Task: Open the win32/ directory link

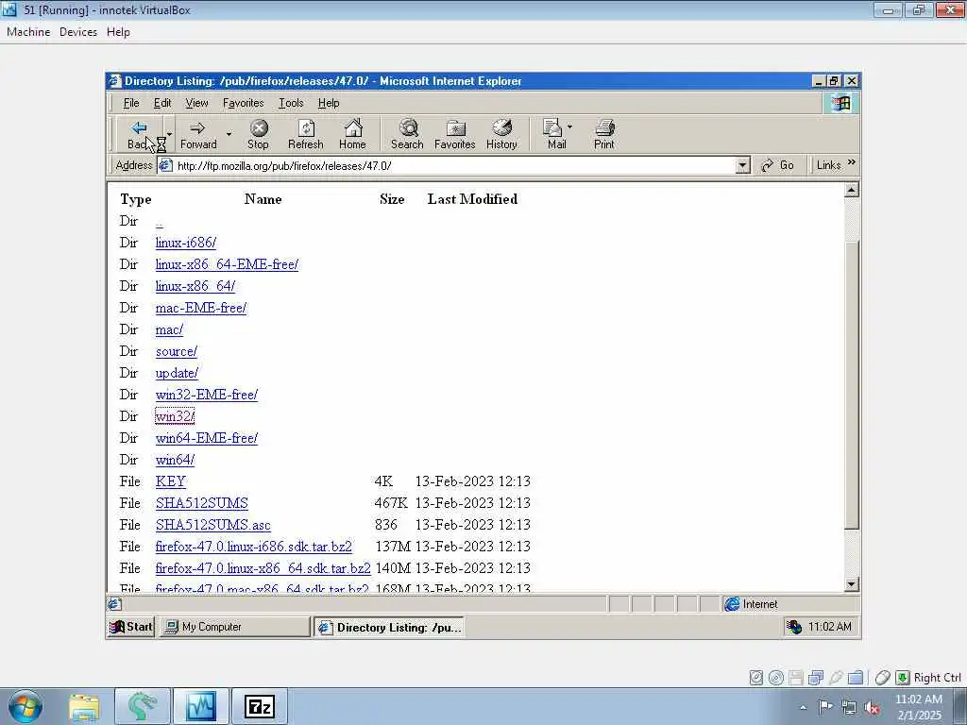Action: click(175, 416)
